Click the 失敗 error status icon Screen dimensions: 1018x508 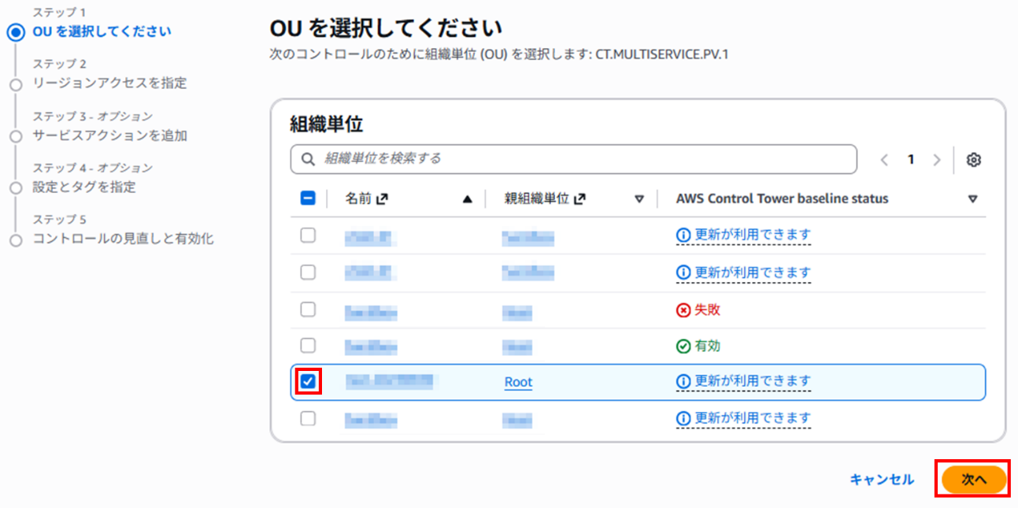(x=682, y=309)
